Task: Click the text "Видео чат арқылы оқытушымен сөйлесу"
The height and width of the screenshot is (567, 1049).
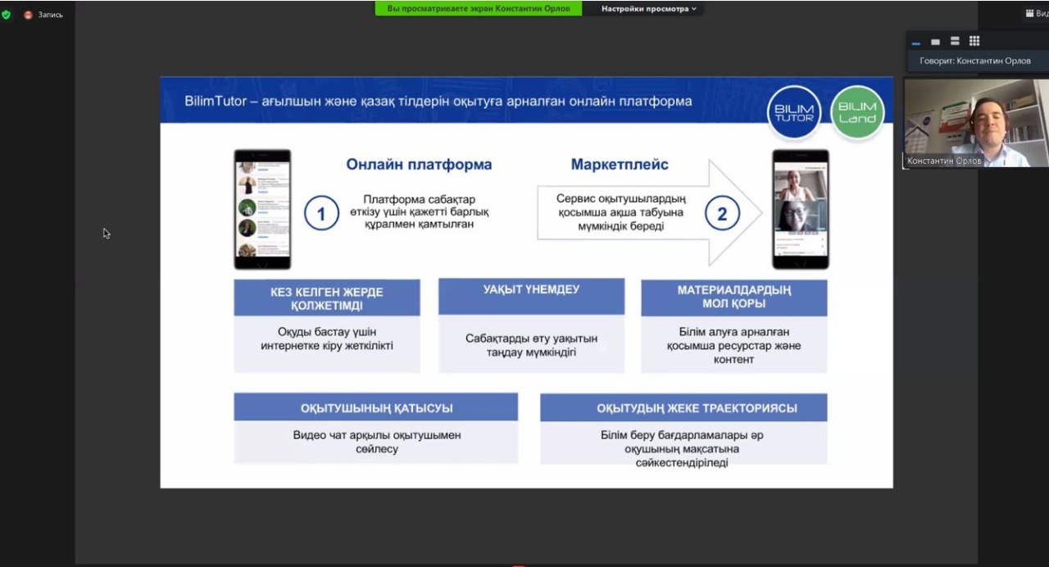Action: pos(377,442)
